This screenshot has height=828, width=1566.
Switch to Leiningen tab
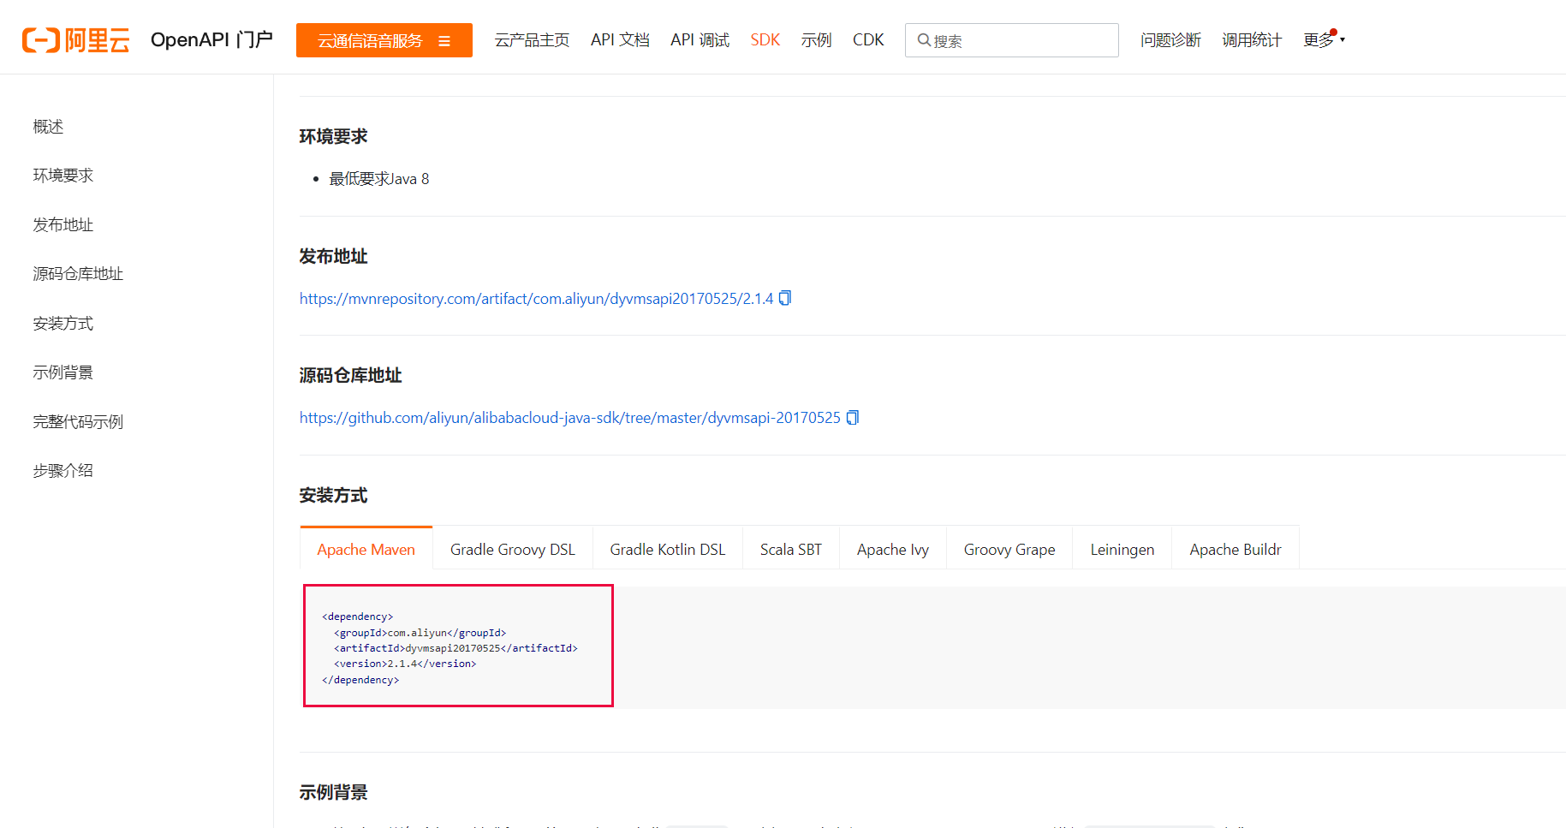[1122, 549]
